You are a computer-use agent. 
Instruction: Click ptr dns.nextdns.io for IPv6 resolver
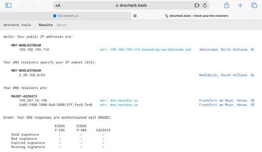pos(119,105)
